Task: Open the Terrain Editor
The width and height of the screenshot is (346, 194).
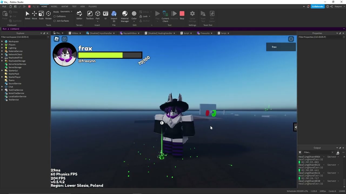Action: point(79,15)
